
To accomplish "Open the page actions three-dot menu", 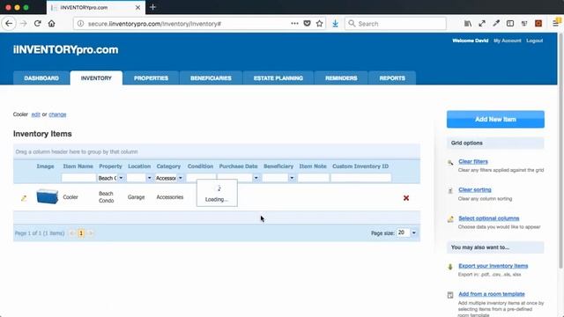I will coord(294,24).
